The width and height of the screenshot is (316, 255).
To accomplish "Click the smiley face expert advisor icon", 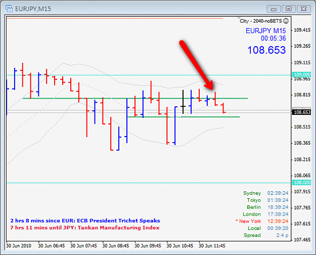I will pyautogui.click(x=286, y=21).
